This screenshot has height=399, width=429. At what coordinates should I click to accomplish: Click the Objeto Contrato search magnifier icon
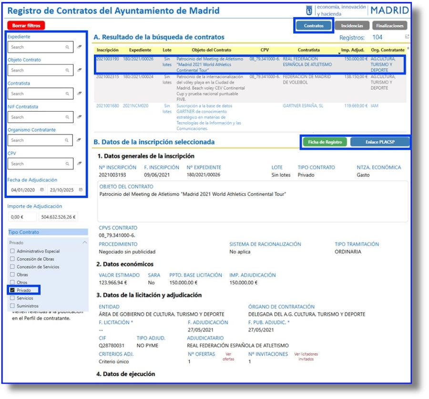(x=67, y=71)
